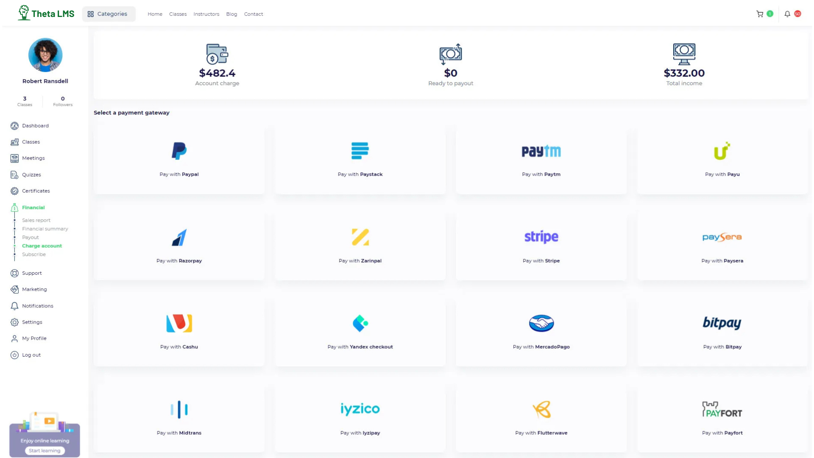Select the PayPal logo gateway
The height and width of the screenshot is (458, 814).
(179, 151)
